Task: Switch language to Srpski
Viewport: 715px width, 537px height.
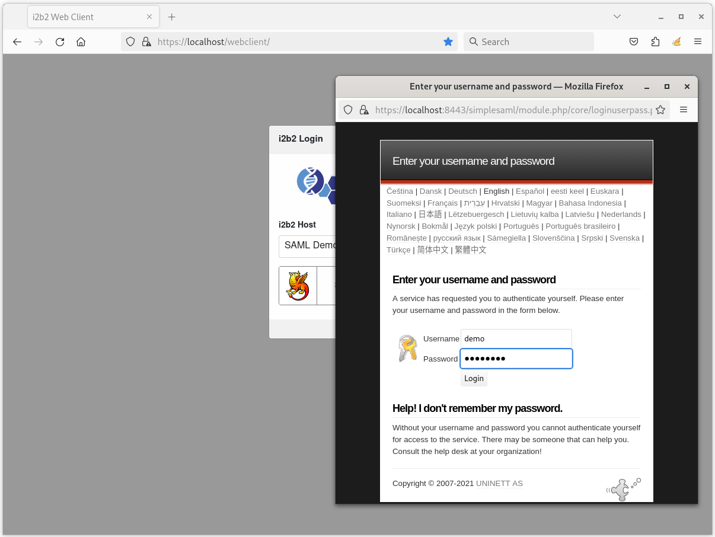Action: pyautogui.click(x=592, y=238)
